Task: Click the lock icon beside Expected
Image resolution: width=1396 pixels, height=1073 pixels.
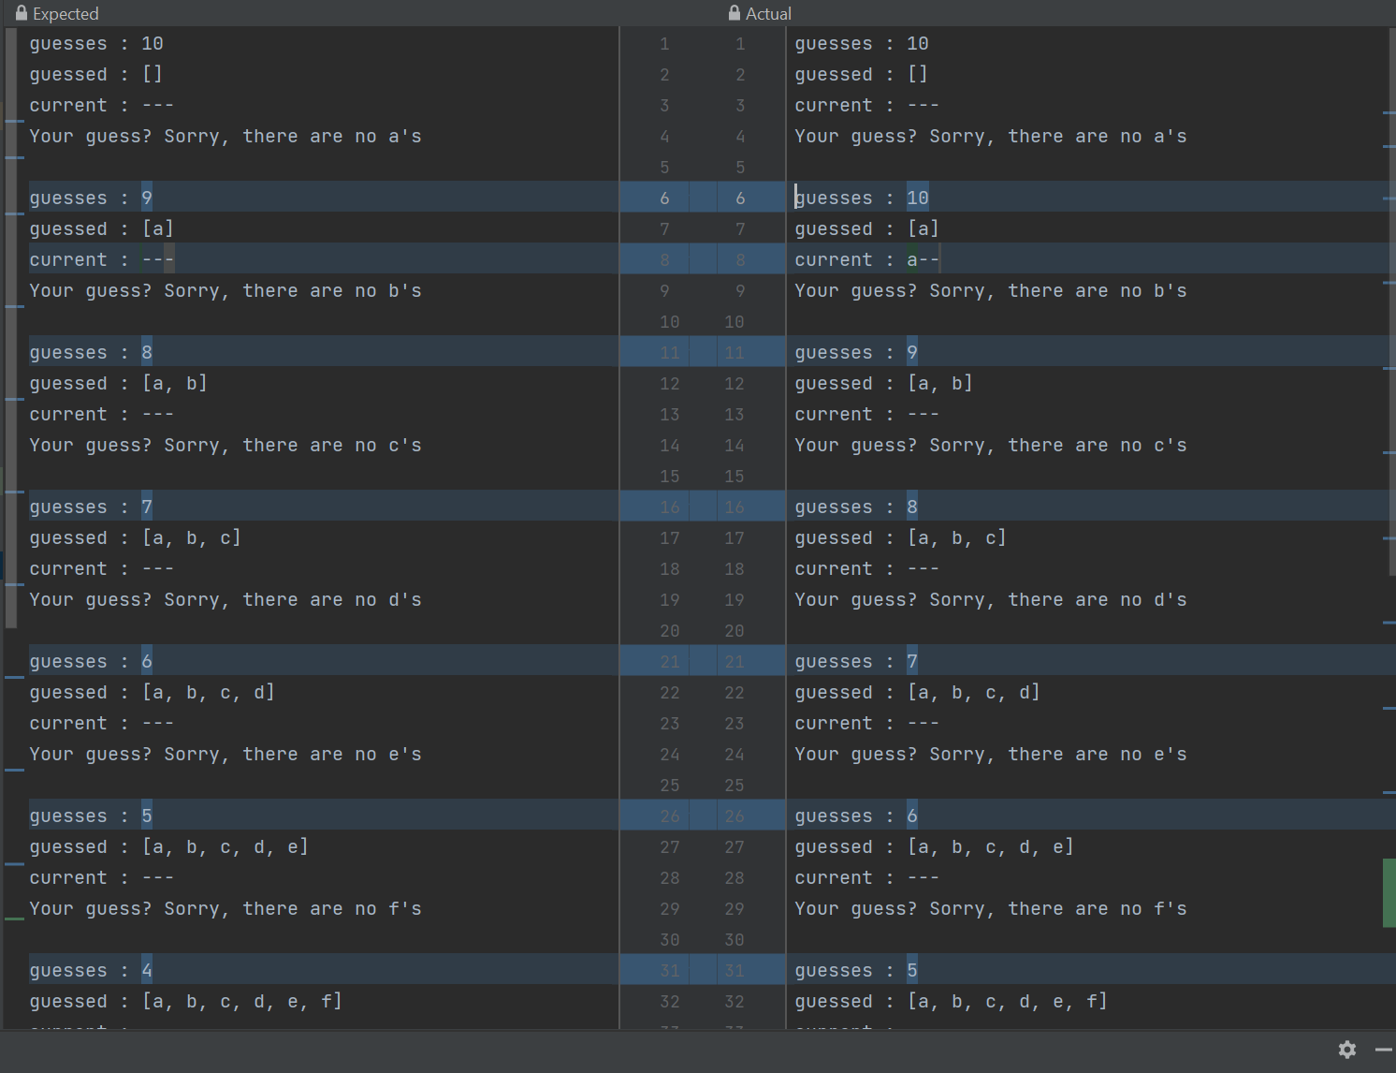Action: pos(21,13)
